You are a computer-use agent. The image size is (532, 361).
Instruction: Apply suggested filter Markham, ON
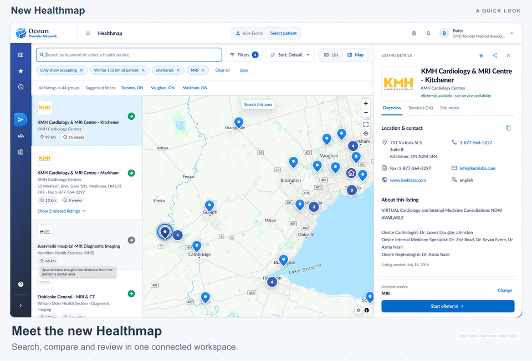[195, 88]
